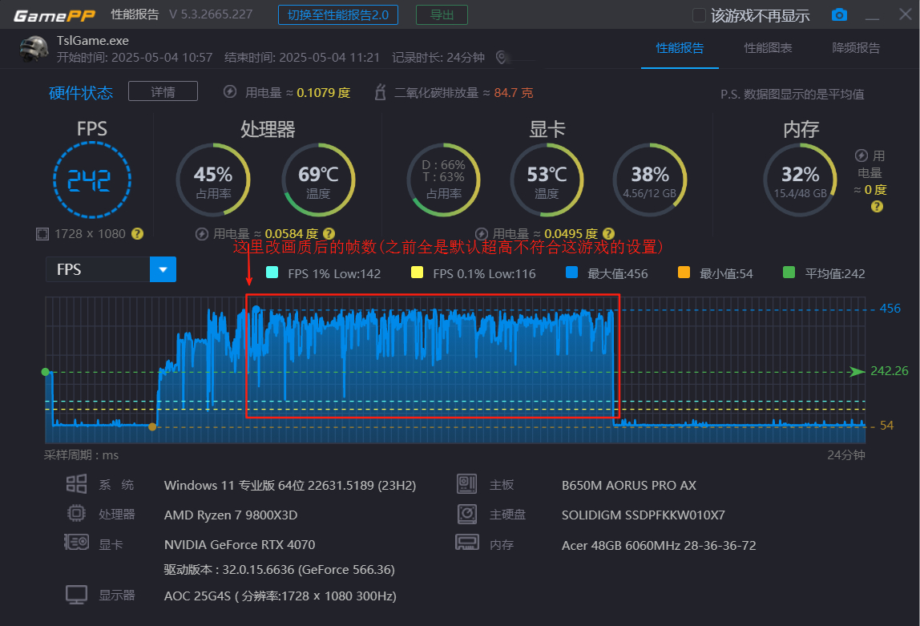
Task: Click the hard disk icon beside 主硬盘
Action: click(x=466, y=514)
